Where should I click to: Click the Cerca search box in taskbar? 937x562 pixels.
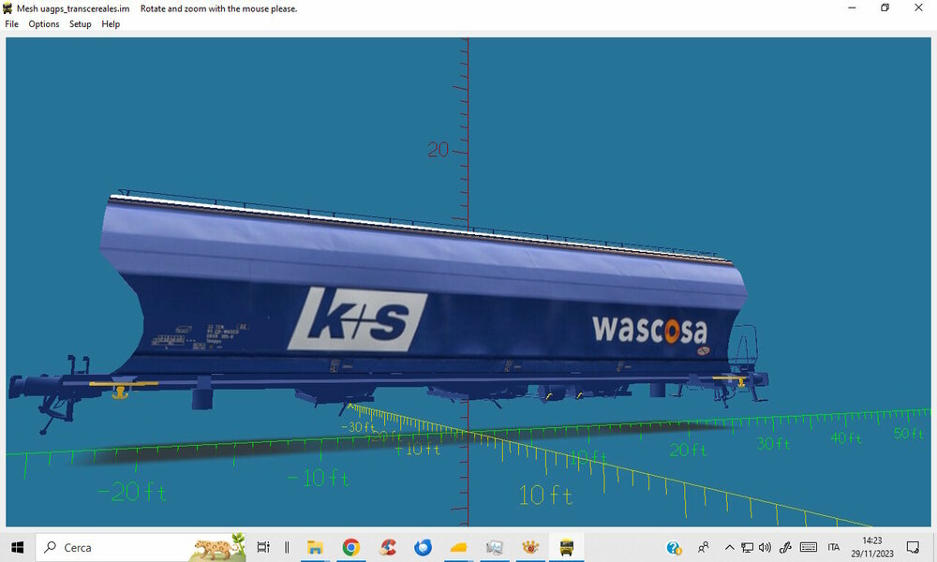pos(141,547)
